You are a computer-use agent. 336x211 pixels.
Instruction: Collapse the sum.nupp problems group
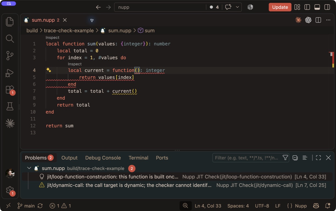tap(29, 168)
